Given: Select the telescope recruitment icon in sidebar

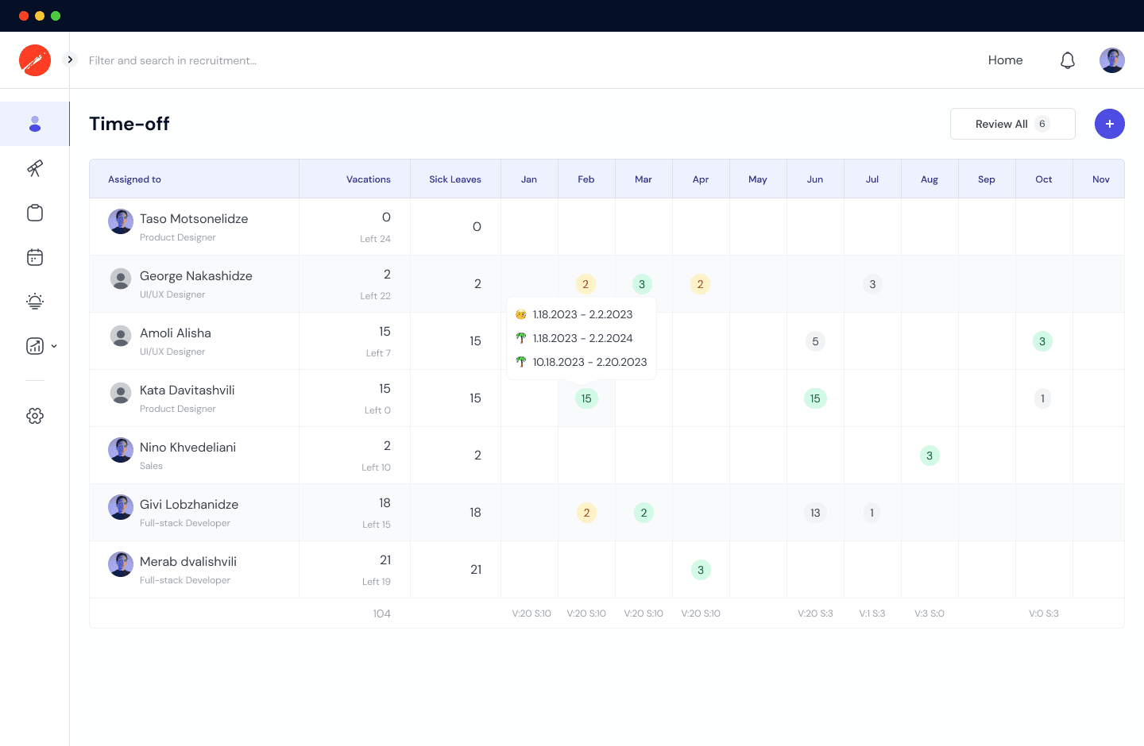Looking at the screenshot, I should (x=35, y=168).
